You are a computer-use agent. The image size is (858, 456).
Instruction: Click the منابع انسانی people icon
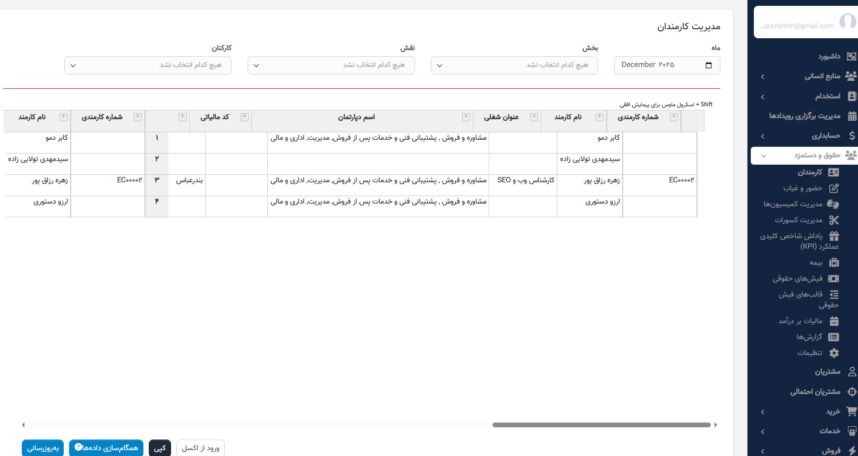pos(851,76)
